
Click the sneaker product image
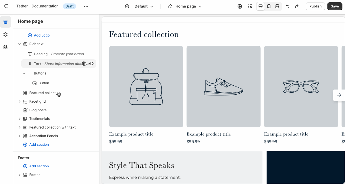223,87
